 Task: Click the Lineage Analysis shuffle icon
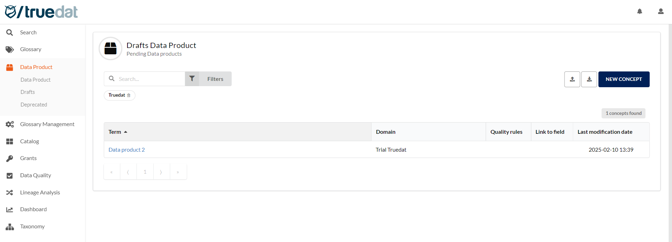9,193
